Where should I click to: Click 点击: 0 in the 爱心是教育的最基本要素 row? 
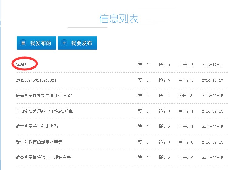[x=186, y=142]
